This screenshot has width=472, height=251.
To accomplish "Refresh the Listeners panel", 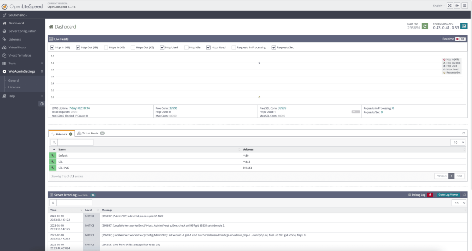I will point(464,134).
